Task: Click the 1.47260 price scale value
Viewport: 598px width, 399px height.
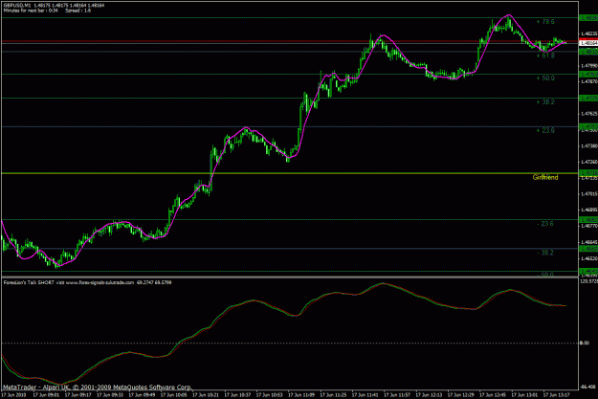Action: [x=589, y=162]
